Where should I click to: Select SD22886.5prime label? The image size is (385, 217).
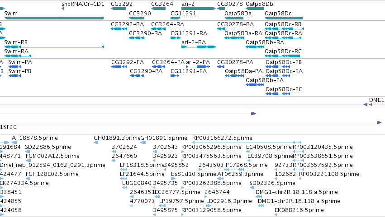pyautogui.click(x=48, y=147)
